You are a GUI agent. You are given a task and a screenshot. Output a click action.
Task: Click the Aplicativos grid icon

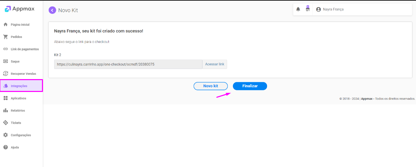pyautogui.click(x=5, y=98)
